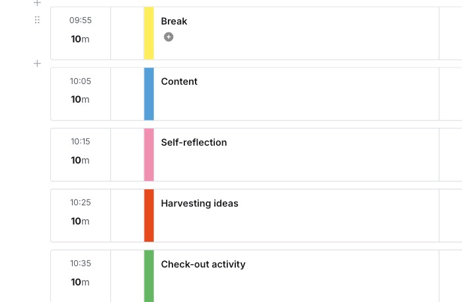The width and height of the screenshot is (462, 302).
Task: Select the 10:15 start time
Action: (x=81, y=142)
